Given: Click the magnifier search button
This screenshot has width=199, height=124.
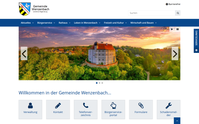Looking at the screenshot, I should 178,13.
